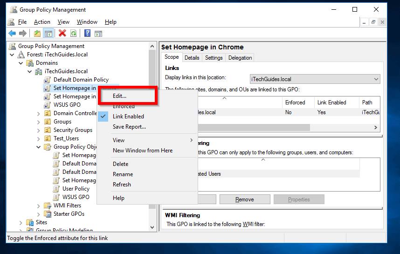Screen dimensions: 400x254
Task: Collapse the iTechGuides.local domain node
Action: click(x=29, y=71)
